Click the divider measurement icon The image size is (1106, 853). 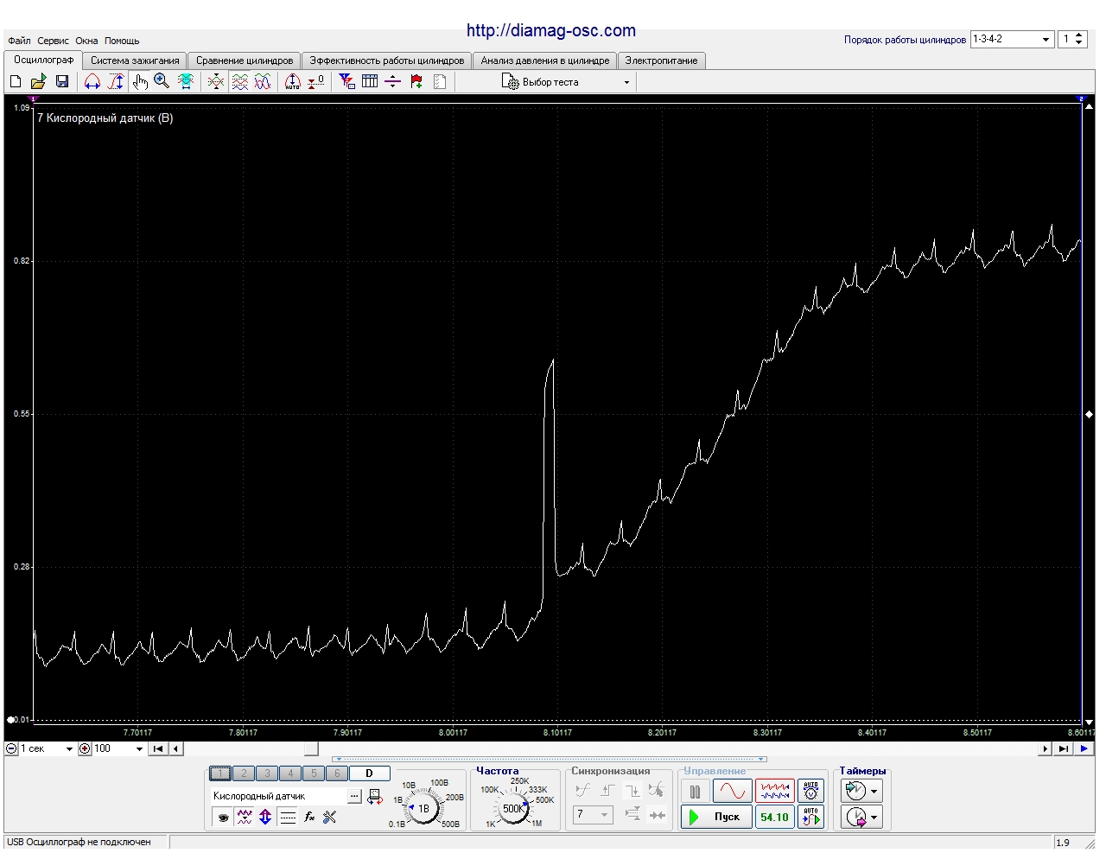coord(393,81)
